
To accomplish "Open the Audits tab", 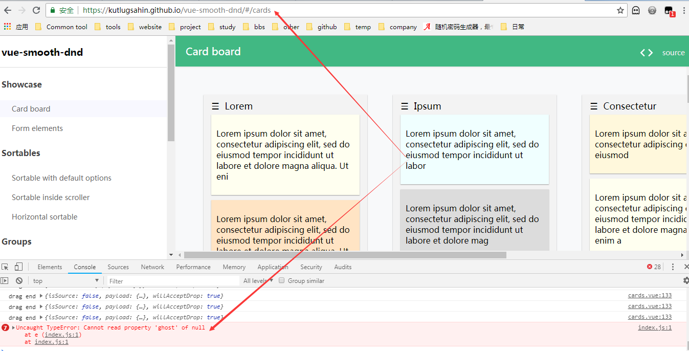I will 343,267.
